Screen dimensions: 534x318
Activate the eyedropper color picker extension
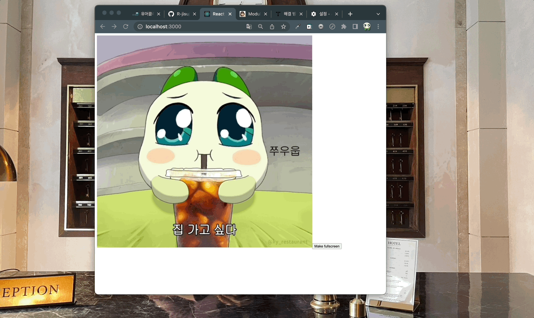pyautogui.click(x=298, y=26)
